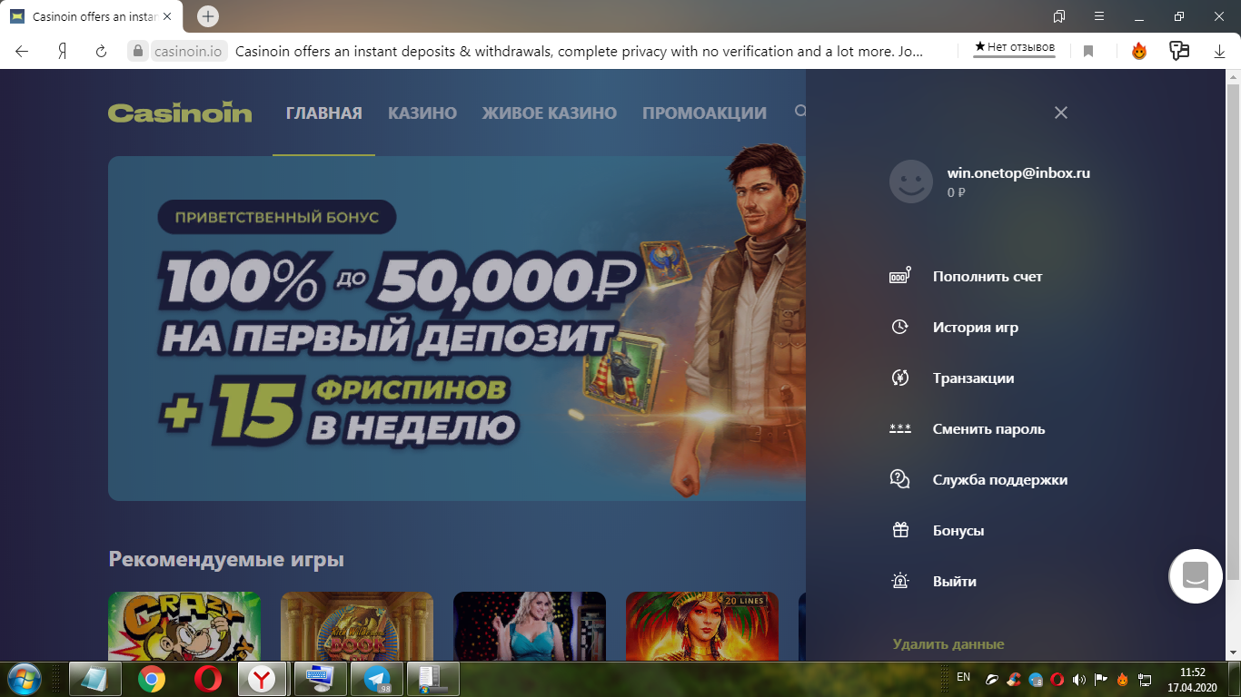Open Opera icon in the system tray
This screenshot has height=697, width=1241.
(x=1057, y=679)
